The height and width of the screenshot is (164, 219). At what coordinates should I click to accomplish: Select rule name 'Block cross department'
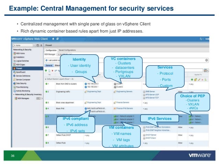point(65,103)
